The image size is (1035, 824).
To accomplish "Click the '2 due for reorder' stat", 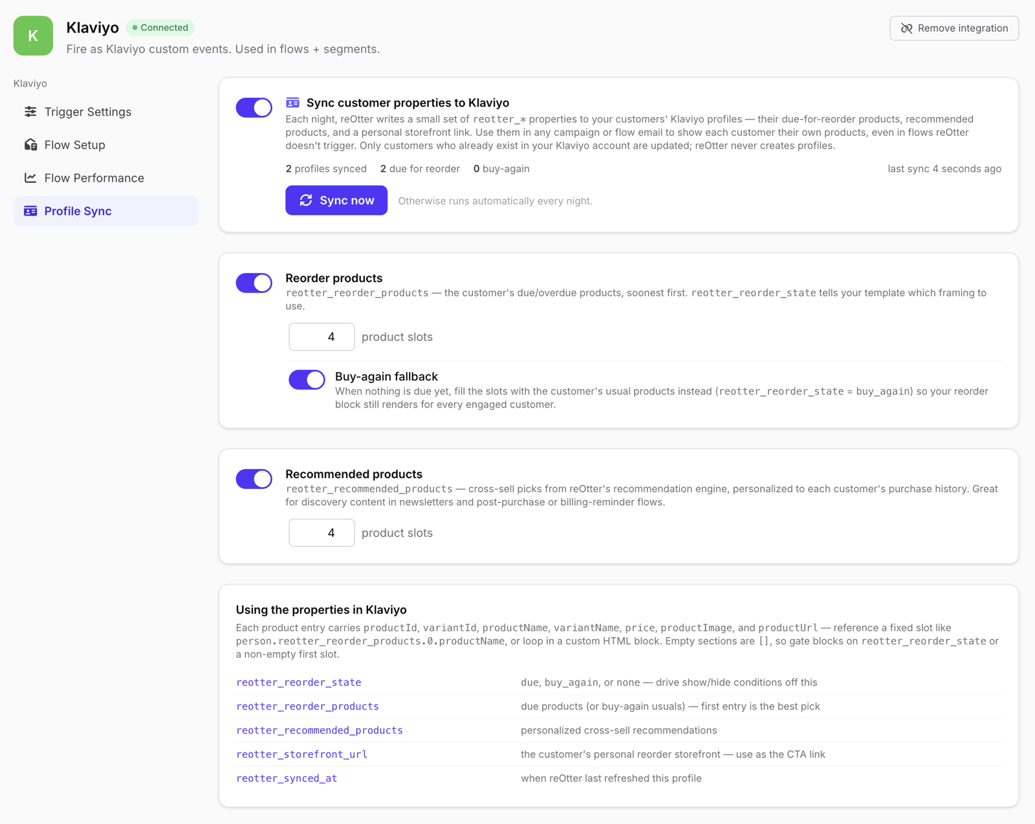I will click(x=420, y=169).
